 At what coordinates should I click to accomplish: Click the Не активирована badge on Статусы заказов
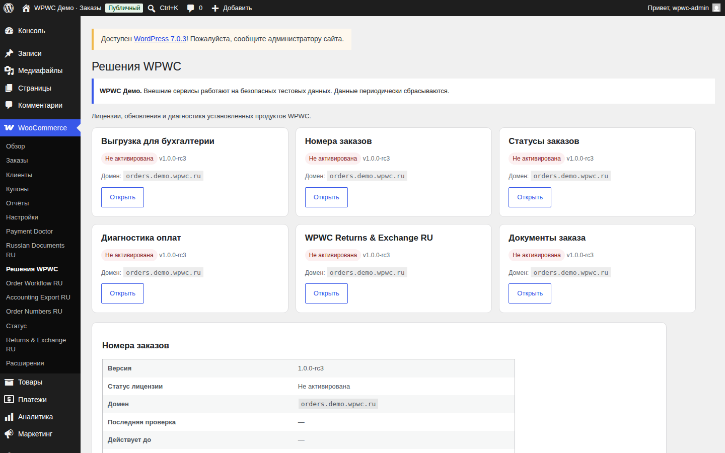coord(537,159)
